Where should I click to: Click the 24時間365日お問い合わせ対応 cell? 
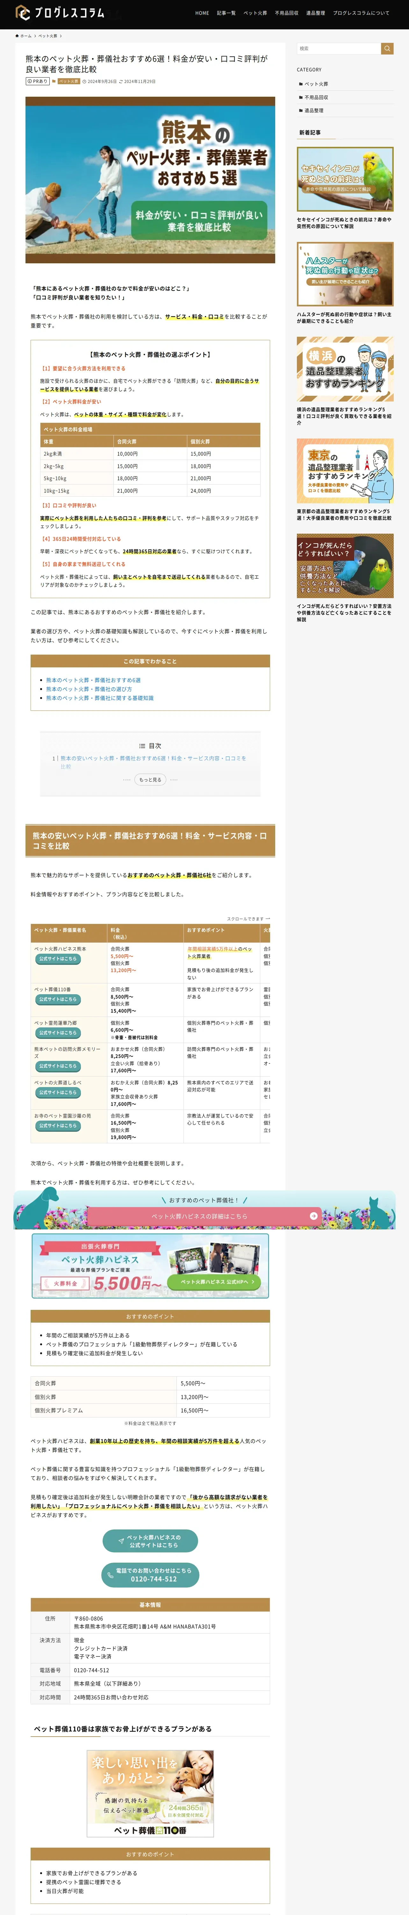click(170, 1697)
